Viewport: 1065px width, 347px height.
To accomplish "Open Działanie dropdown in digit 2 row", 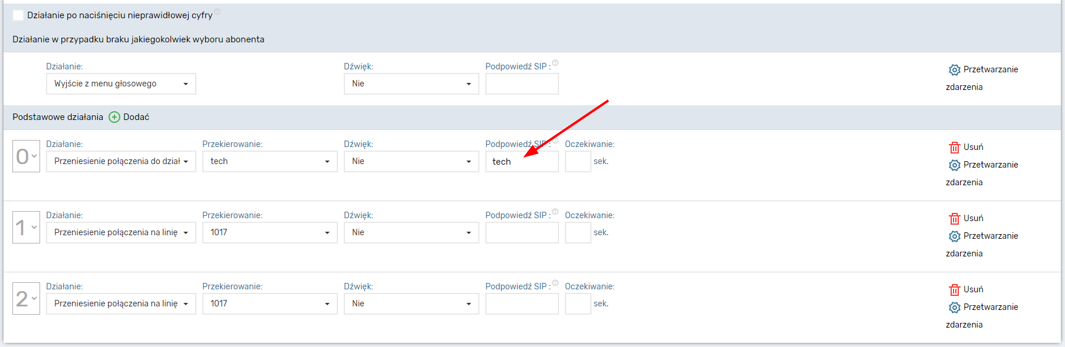I will click(121, 304).
